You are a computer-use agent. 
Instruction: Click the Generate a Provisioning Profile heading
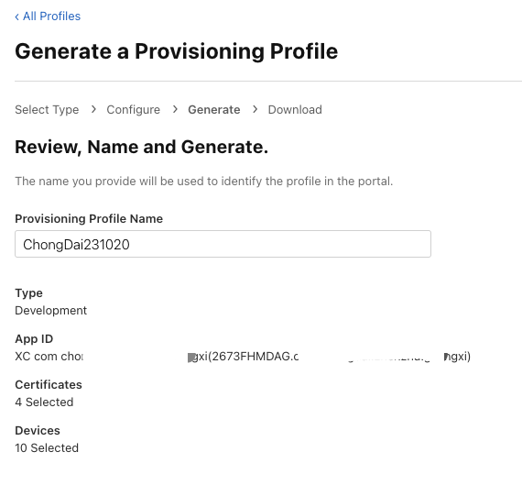(x=177, y=51)
